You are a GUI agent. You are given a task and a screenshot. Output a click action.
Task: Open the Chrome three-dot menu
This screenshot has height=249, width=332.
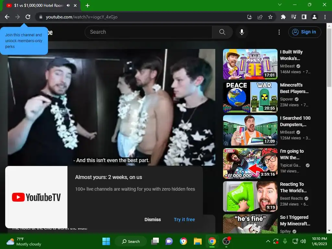(325, 17)
